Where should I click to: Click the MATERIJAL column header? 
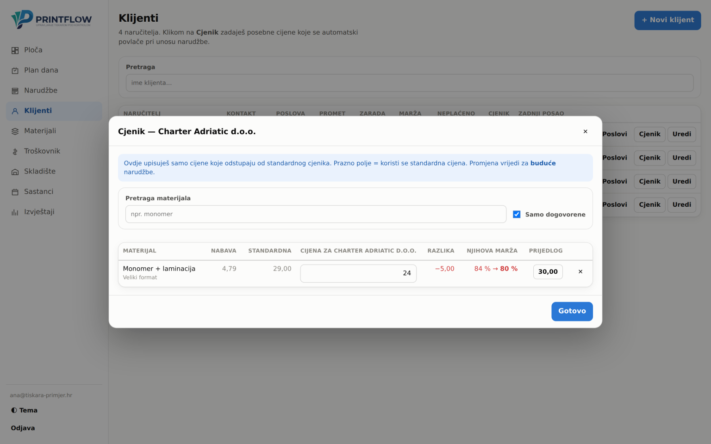click(140, 251)
